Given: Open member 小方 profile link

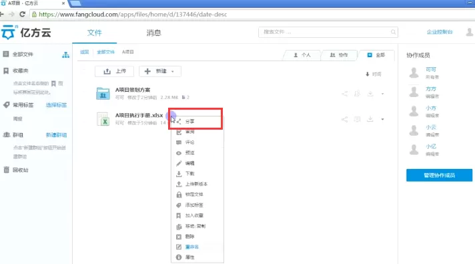Looking at the screenshot, I should [x=431, y=108].
